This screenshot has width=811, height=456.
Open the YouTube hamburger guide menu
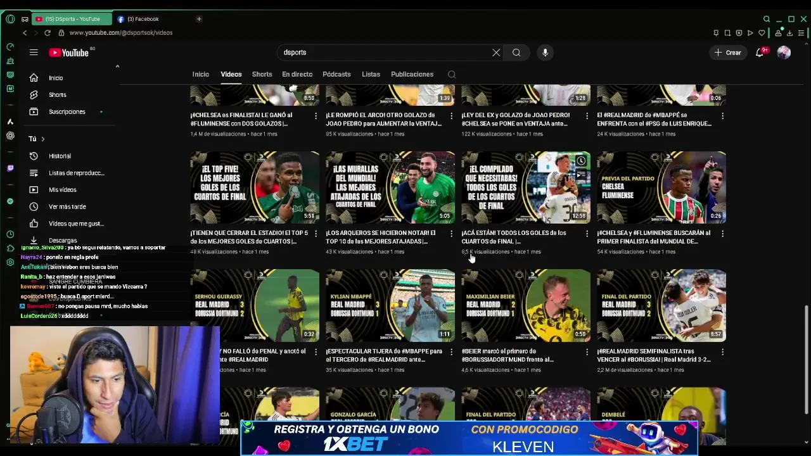[34, 53]
